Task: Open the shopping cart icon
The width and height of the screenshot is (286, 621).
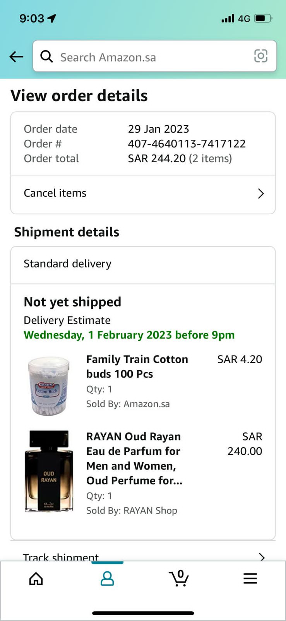Action: coord(179,578)
